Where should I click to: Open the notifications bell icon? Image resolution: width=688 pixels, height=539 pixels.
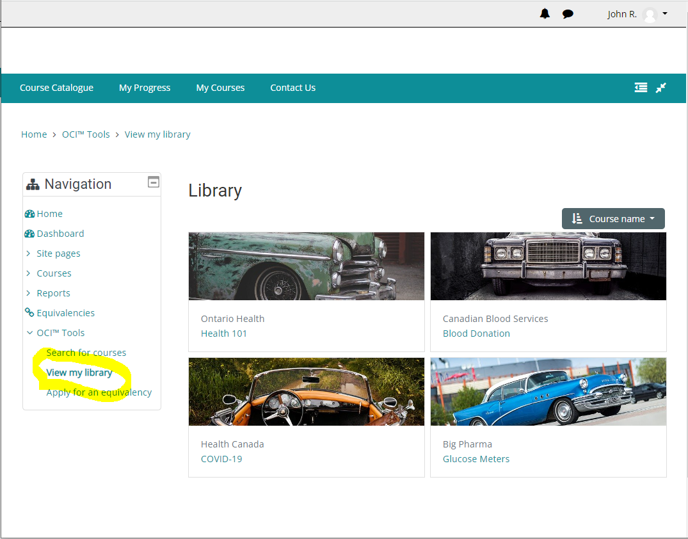[545, 13]
